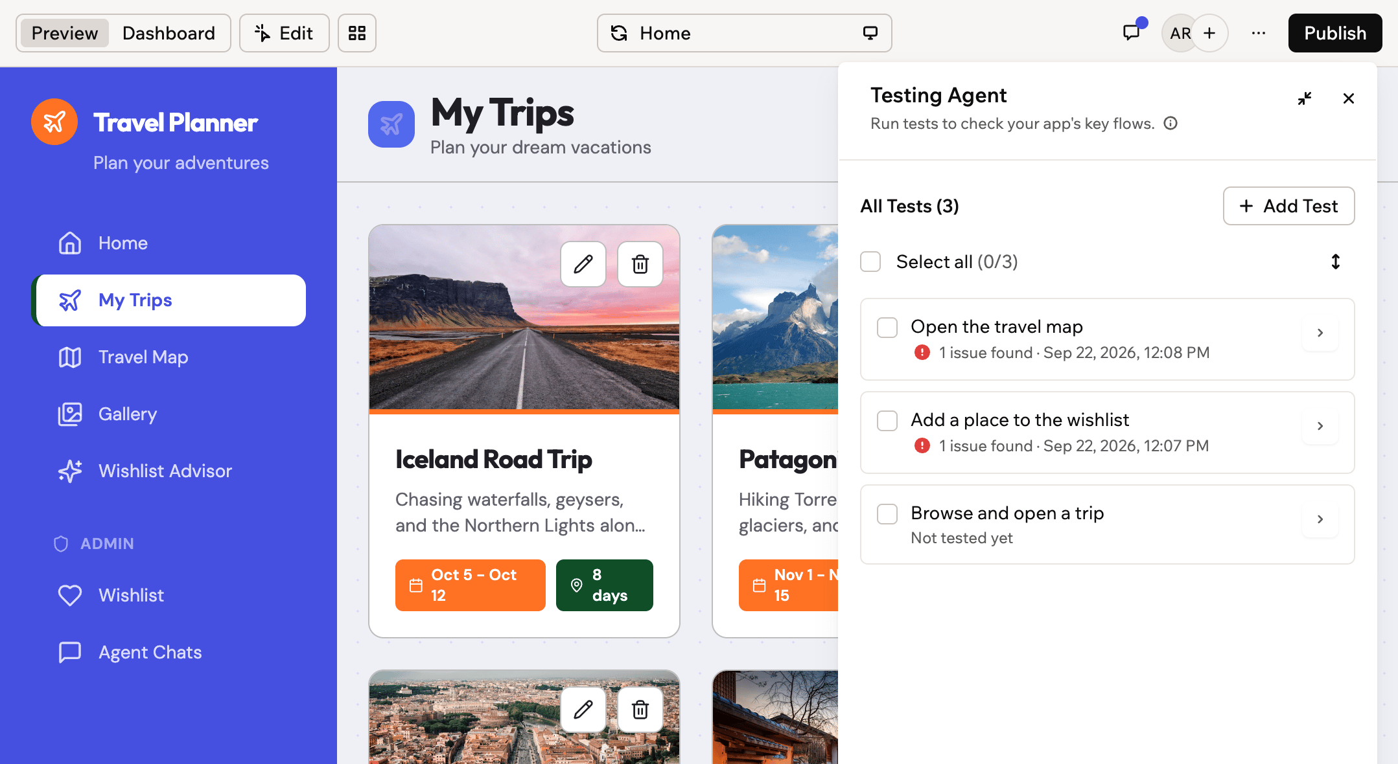Open the aerial city photo thumbnail
The height and width of the screenshot is (764, 1398).
[x=524, y=717]
